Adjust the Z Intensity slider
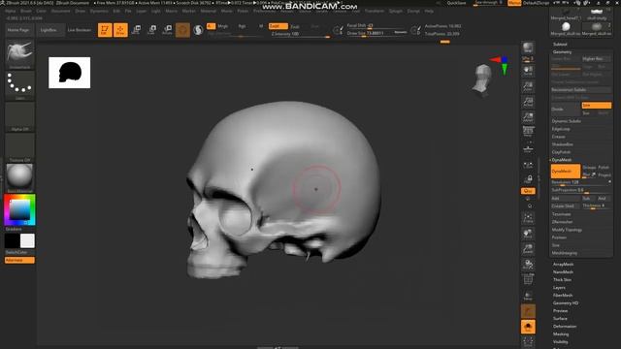Viewport: 621px width, 349px height. 300,35
